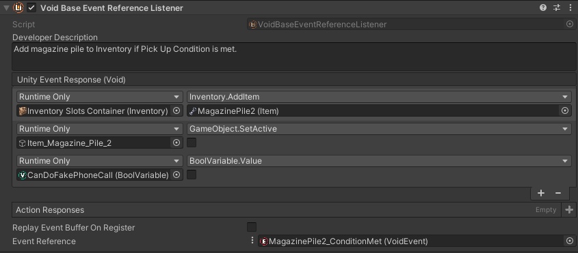Screen dimensions: 578x253
Task: Open the Inventory.AddItem function dropdown
Action: click(380, 97)
